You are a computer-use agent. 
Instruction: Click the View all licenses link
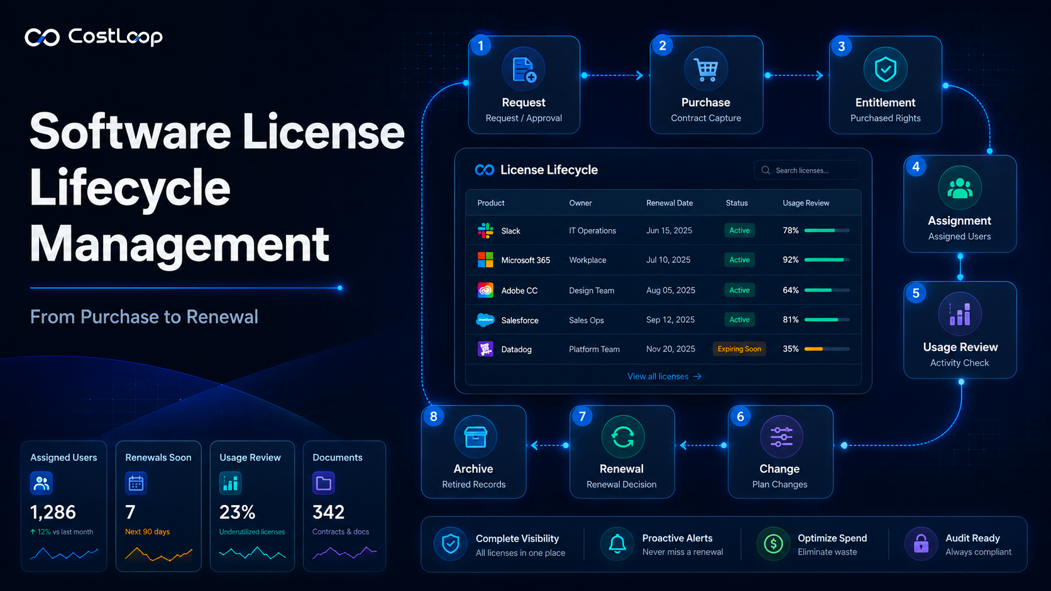tap(664, 376)
